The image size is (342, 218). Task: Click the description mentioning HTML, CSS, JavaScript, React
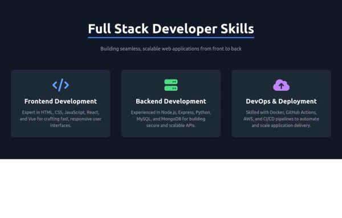(x=60, y=119)
